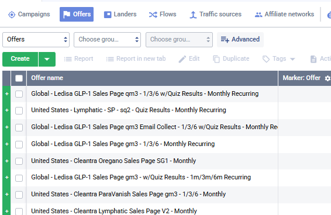Expand the Lymphatic SP sq2 row plus icon
This screenshot has width=331, height=215.
click(7, 110)
